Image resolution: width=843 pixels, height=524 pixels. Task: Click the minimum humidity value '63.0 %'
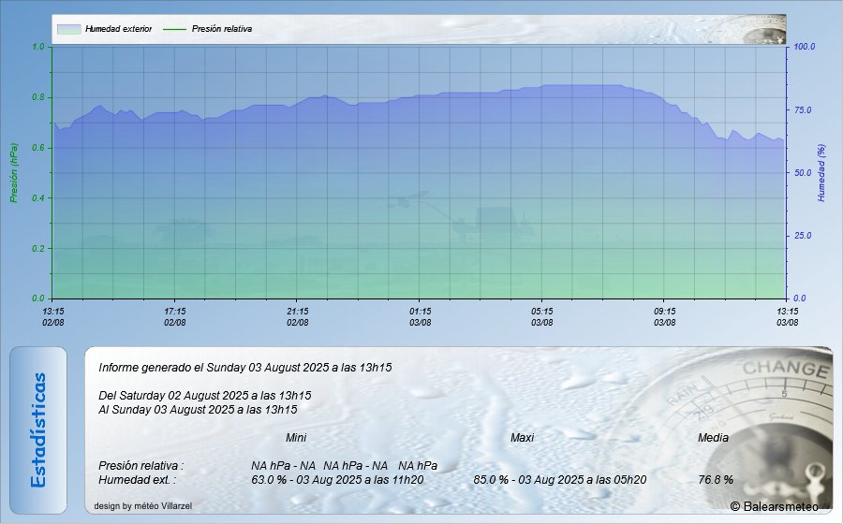(x=269, y=480)
